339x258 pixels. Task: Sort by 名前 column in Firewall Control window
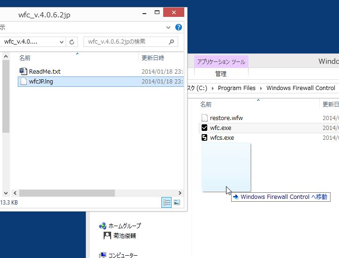206,105
